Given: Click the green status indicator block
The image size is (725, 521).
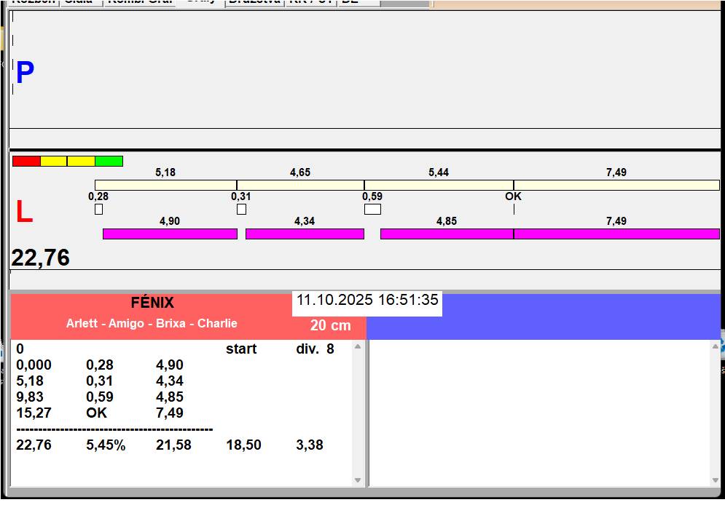Looking at the screenshot, I should pyautogui.click(x=109, y=161).
